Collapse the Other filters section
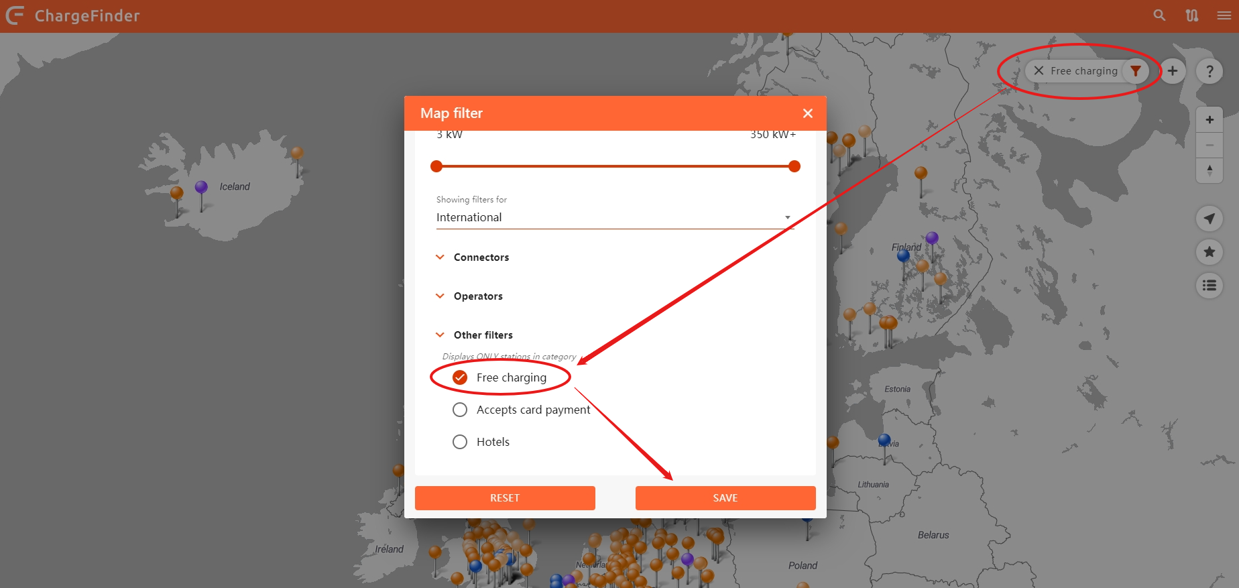 point(475,335)
